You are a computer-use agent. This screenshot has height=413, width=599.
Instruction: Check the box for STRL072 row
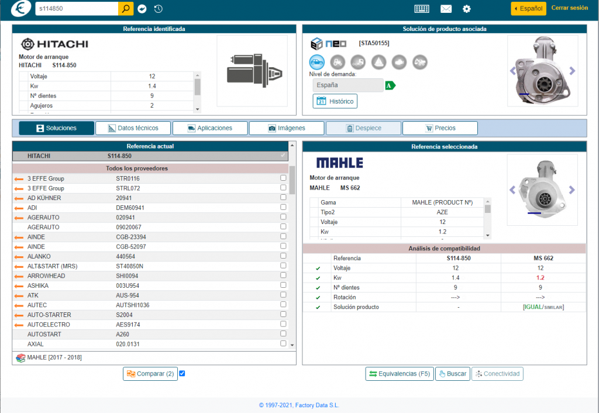pyautogui.click(x=283, y=188)
